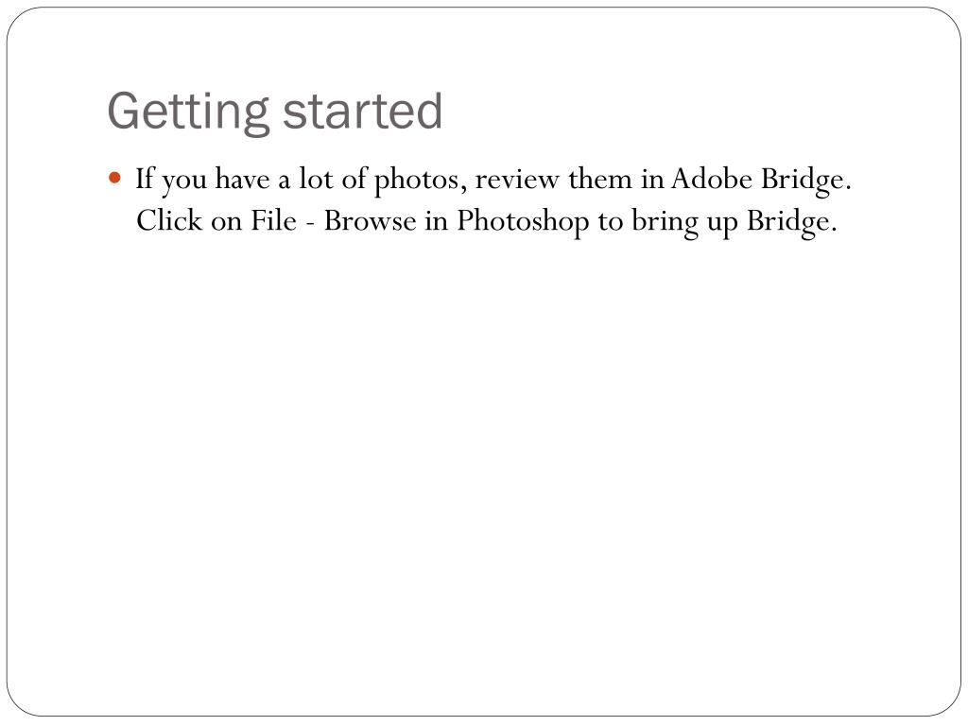968x726 pixels.
Task: Click the word 'bring' in second line
Action: [x=665, y=222]
